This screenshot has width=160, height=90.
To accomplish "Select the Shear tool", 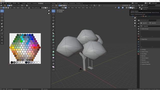I will click(x=53, y=67).
